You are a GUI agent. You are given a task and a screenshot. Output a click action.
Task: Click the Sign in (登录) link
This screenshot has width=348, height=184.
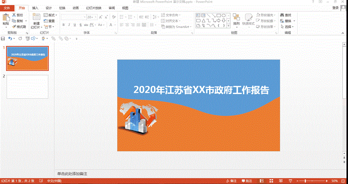pyautogui.click(x=335, y=8)
